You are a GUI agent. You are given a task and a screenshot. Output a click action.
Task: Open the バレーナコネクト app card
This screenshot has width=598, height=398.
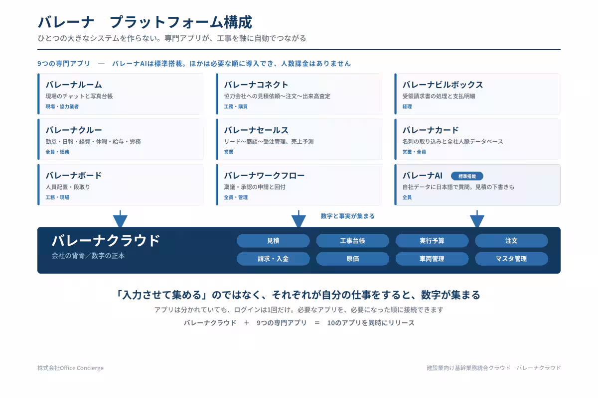(x=299, y=94)
